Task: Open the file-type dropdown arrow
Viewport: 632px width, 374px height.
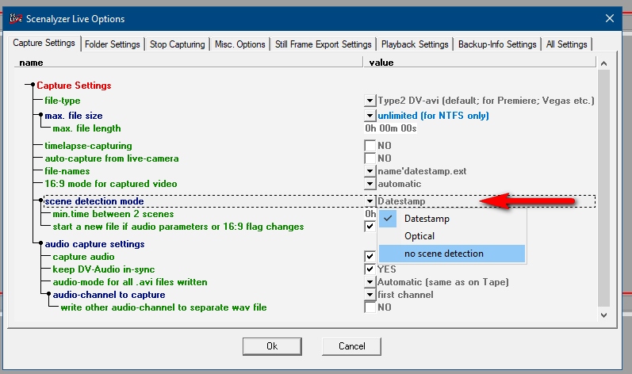Action: click(370, 101)
